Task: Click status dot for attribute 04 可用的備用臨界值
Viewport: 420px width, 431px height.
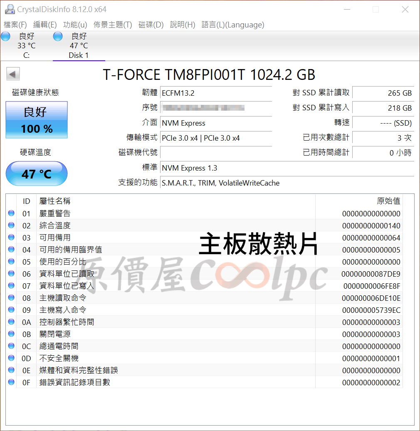Action: coord(11,249)
